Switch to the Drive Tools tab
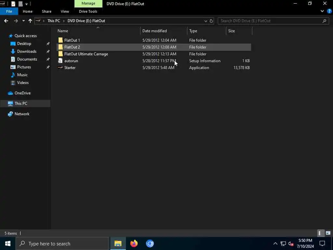This screenshot has width=333, height=250. pyautogui.click(x=88, y=11)
